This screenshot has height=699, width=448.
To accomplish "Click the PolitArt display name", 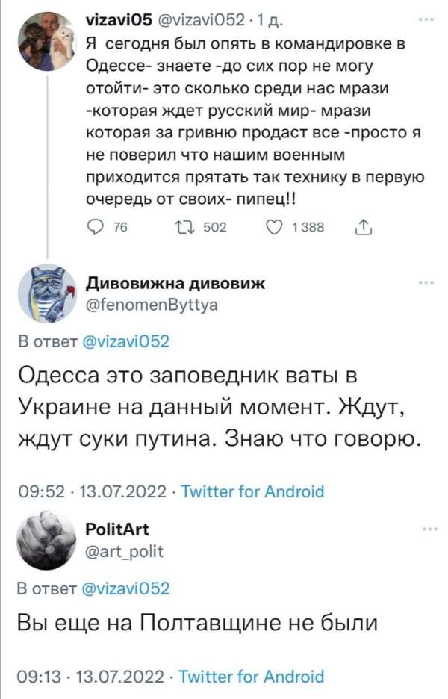I will [x=118, y=530].
